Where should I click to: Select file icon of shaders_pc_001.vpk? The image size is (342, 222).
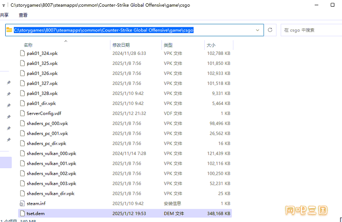coord(22,133)
